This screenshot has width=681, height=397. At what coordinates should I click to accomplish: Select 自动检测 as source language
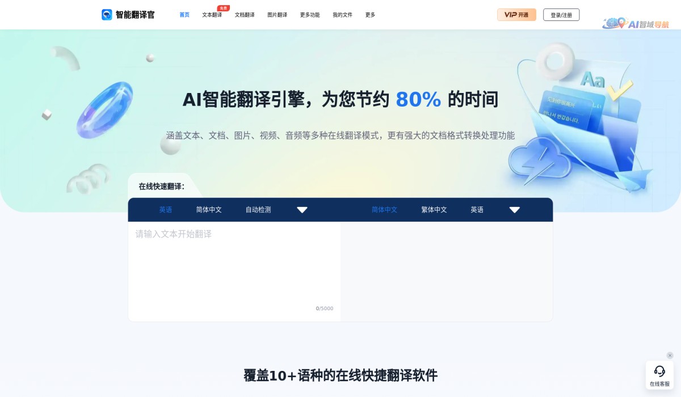(x=259, y=209)
